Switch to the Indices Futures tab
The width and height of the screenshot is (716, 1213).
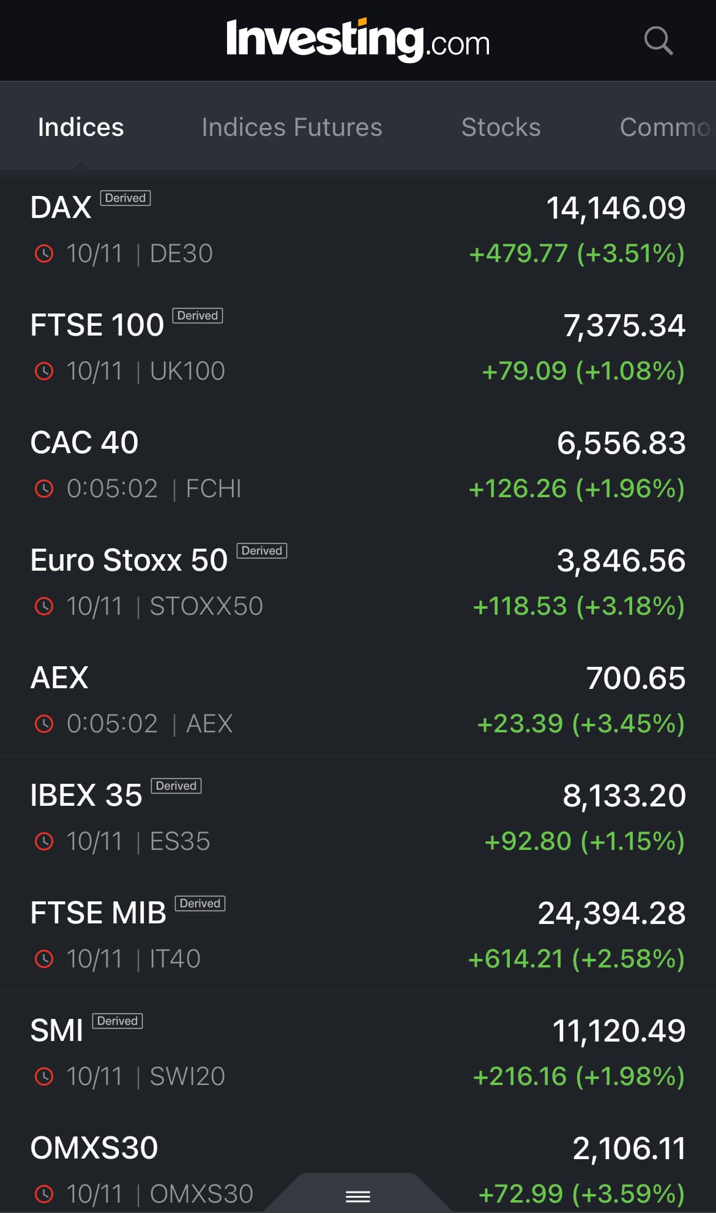click(x=292, y=127)
